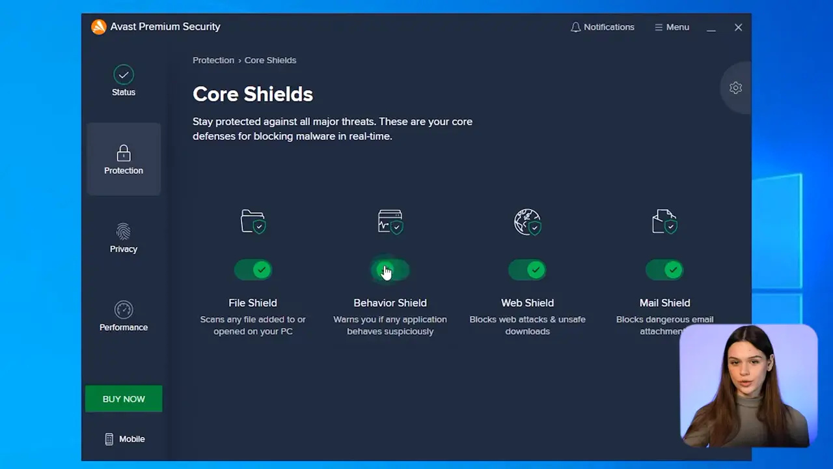Image resolution: width=833 pixels, height=469 pixels.
Task: Click the BUY NOW button
Action: point(124,399)
